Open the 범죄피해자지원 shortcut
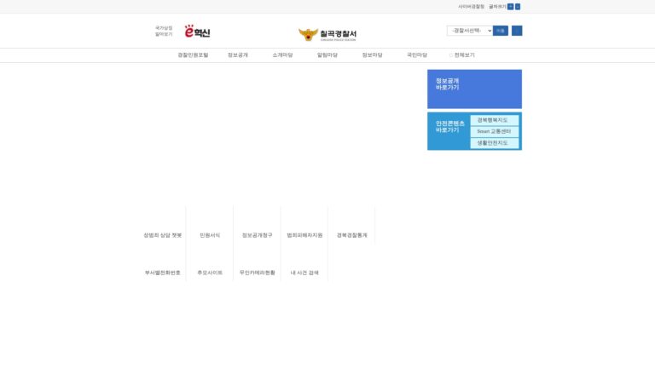 304,235
